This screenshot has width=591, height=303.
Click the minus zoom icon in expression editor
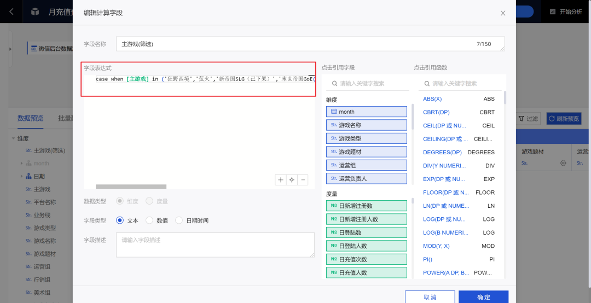303,180
